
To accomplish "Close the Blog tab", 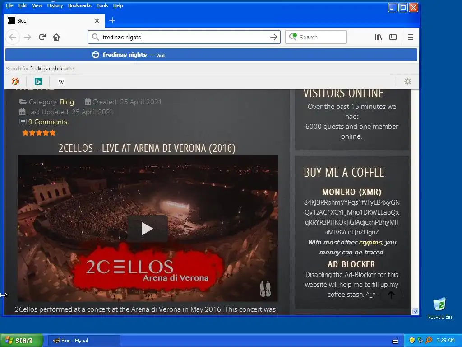I will pyautogui.click(x=97, y=21).
